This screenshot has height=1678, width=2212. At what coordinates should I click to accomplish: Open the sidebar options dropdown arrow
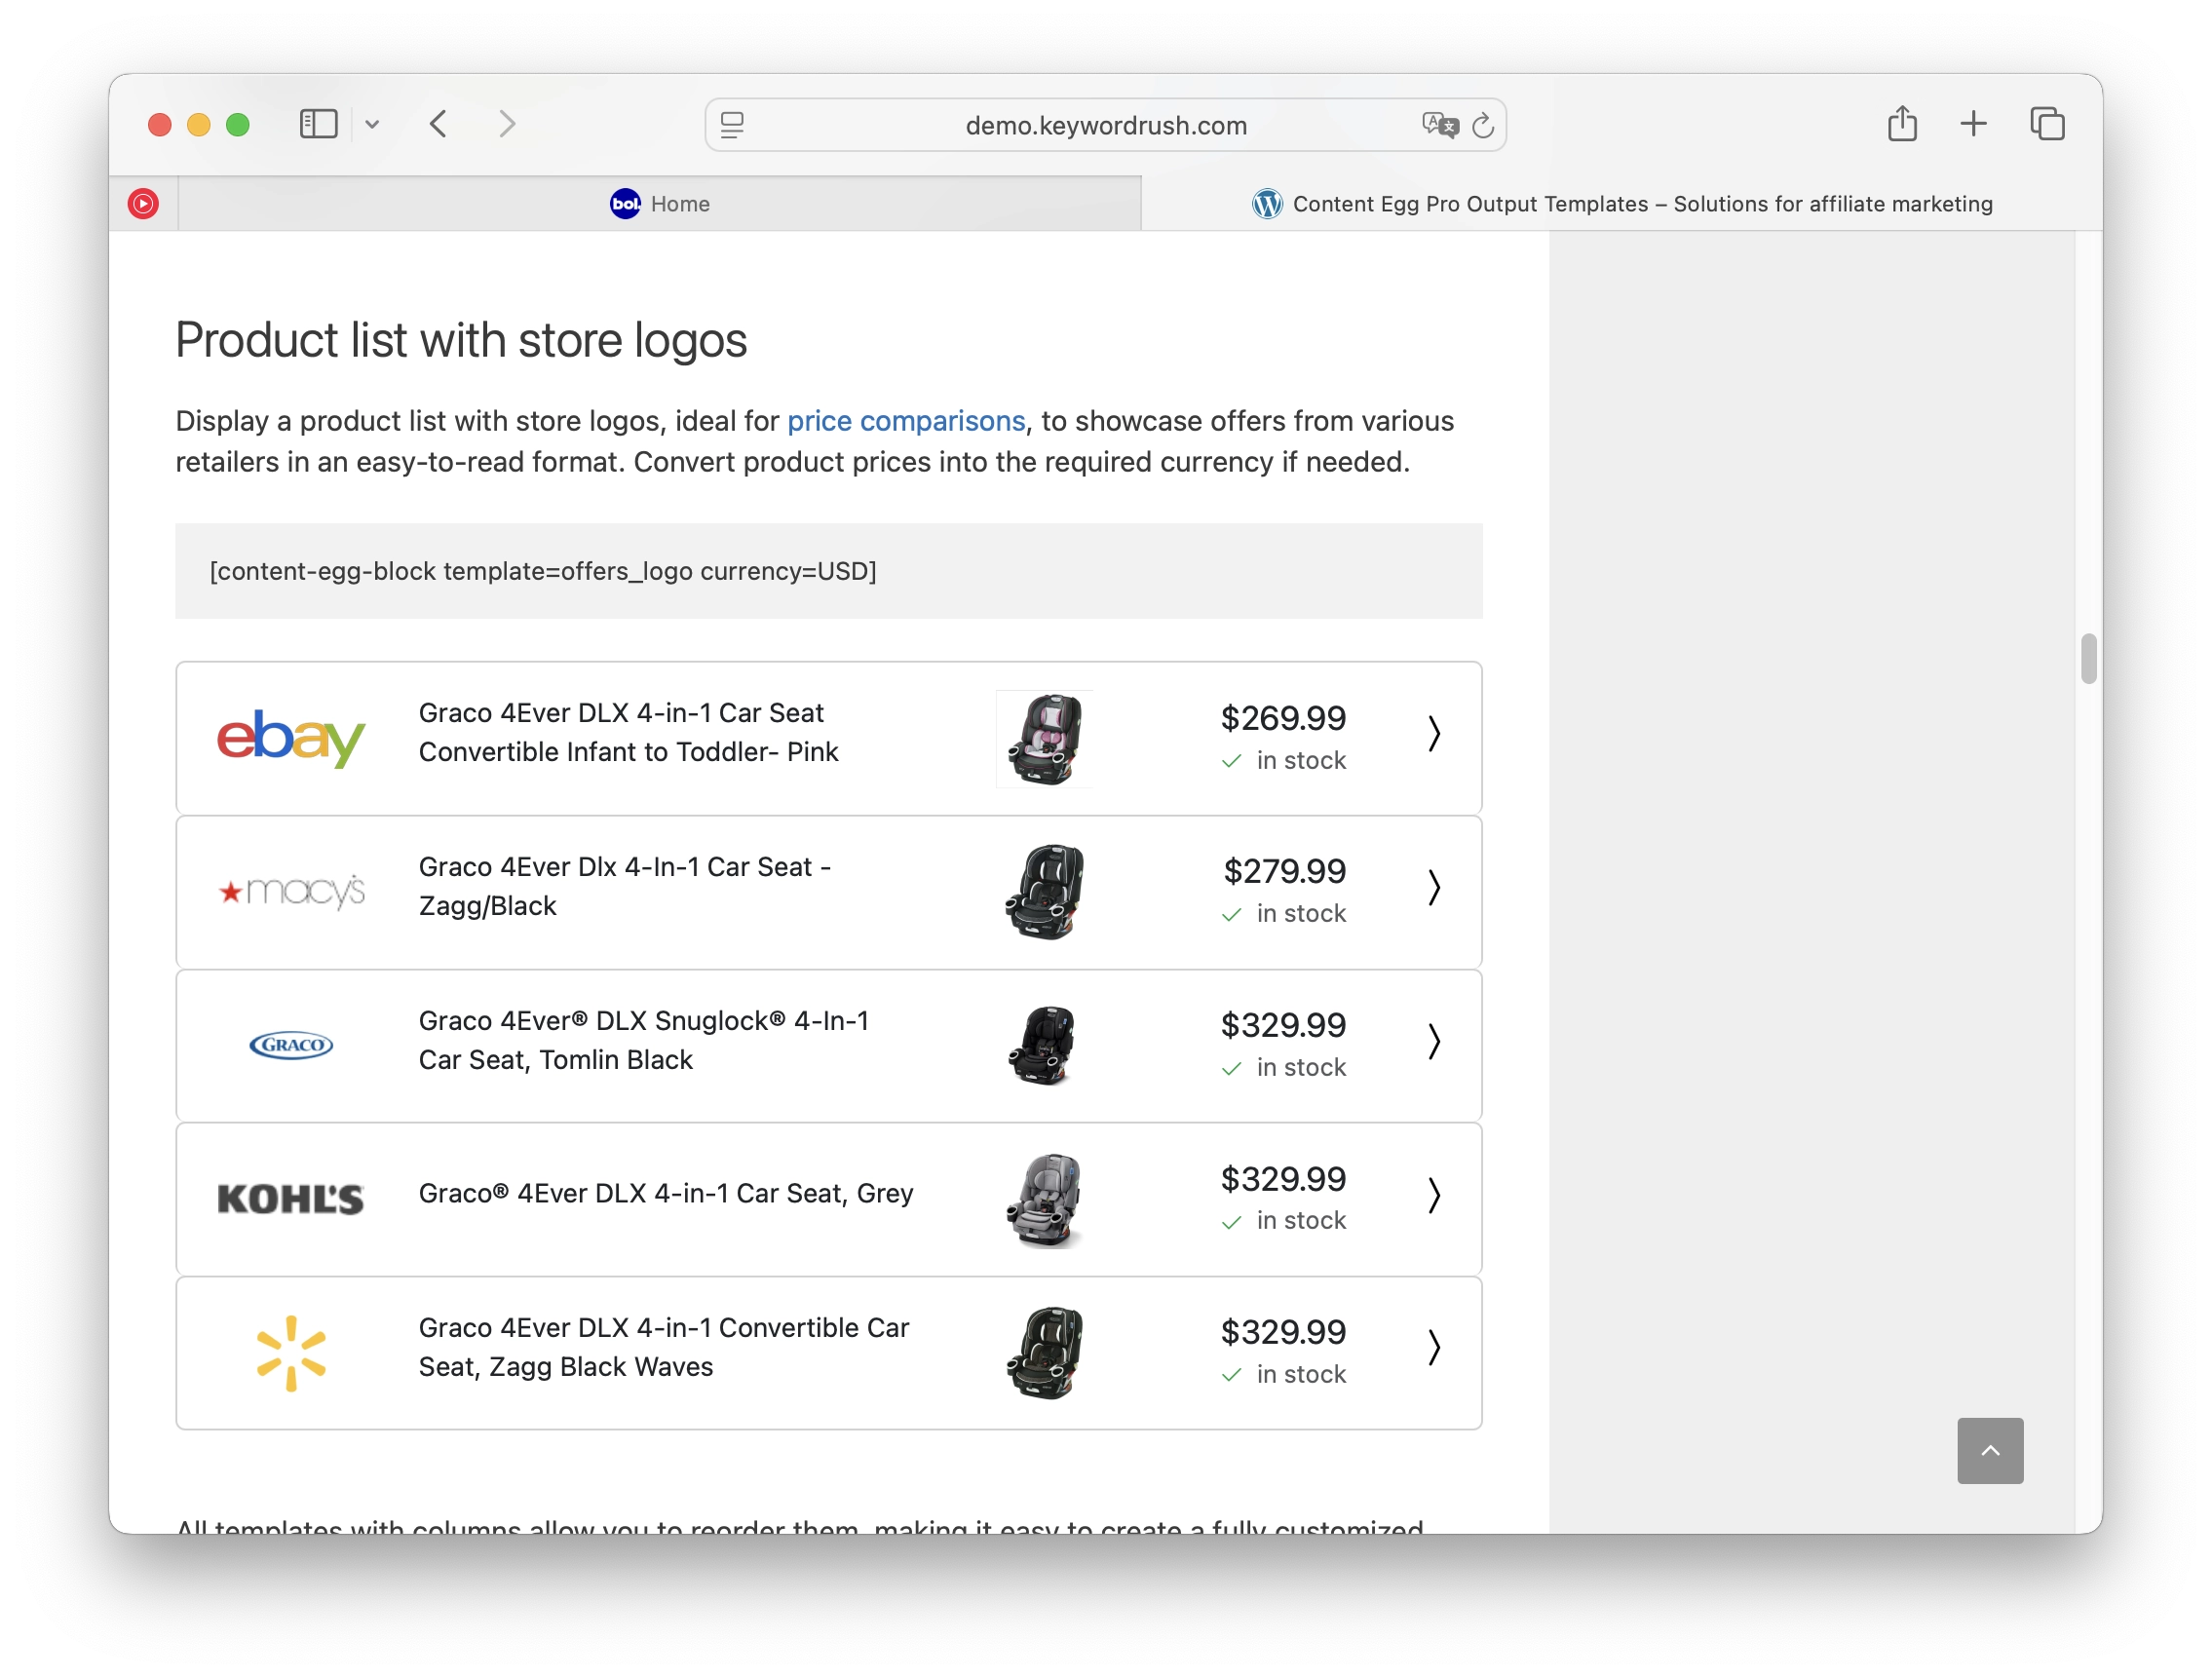coord(372,124)
